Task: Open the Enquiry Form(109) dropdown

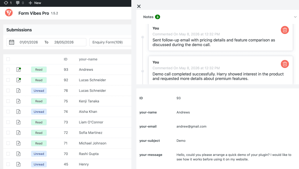Action: coord(110,42)
